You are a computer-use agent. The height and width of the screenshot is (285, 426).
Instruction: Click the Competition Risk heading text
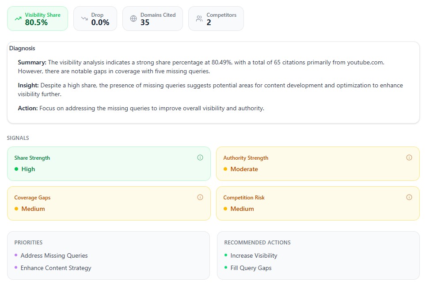243,198
